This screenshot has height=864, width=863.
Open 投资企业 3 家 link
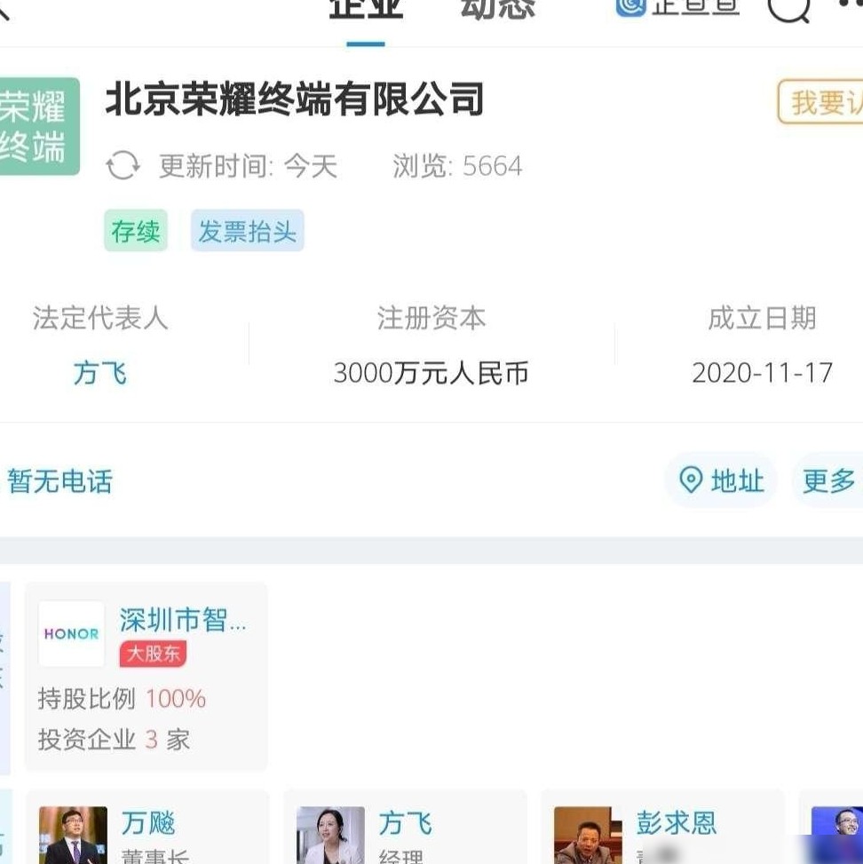pos(114,740)
